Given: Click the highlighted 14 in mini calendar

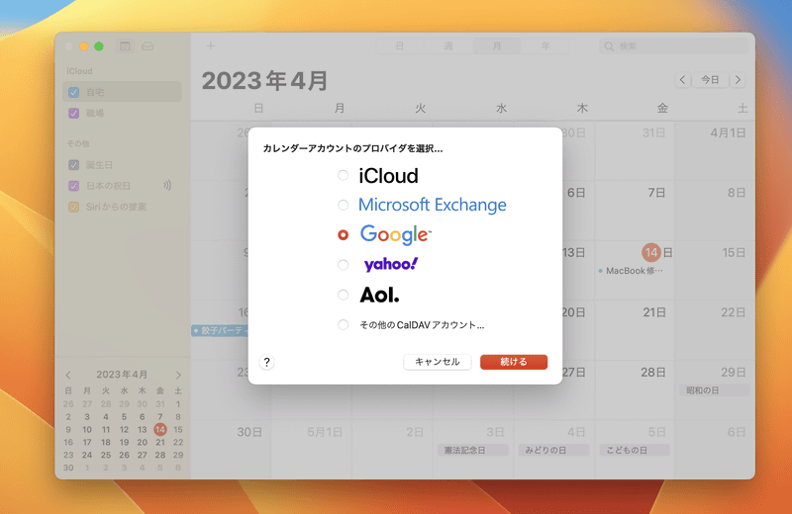Looking at the screenshot, I should pyautogui.click(x=160, y=429).
